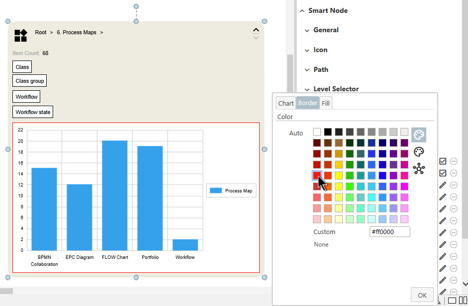468x306 pixels.
Task: Click the first pencil edit icon
Action: click(443, 185)
